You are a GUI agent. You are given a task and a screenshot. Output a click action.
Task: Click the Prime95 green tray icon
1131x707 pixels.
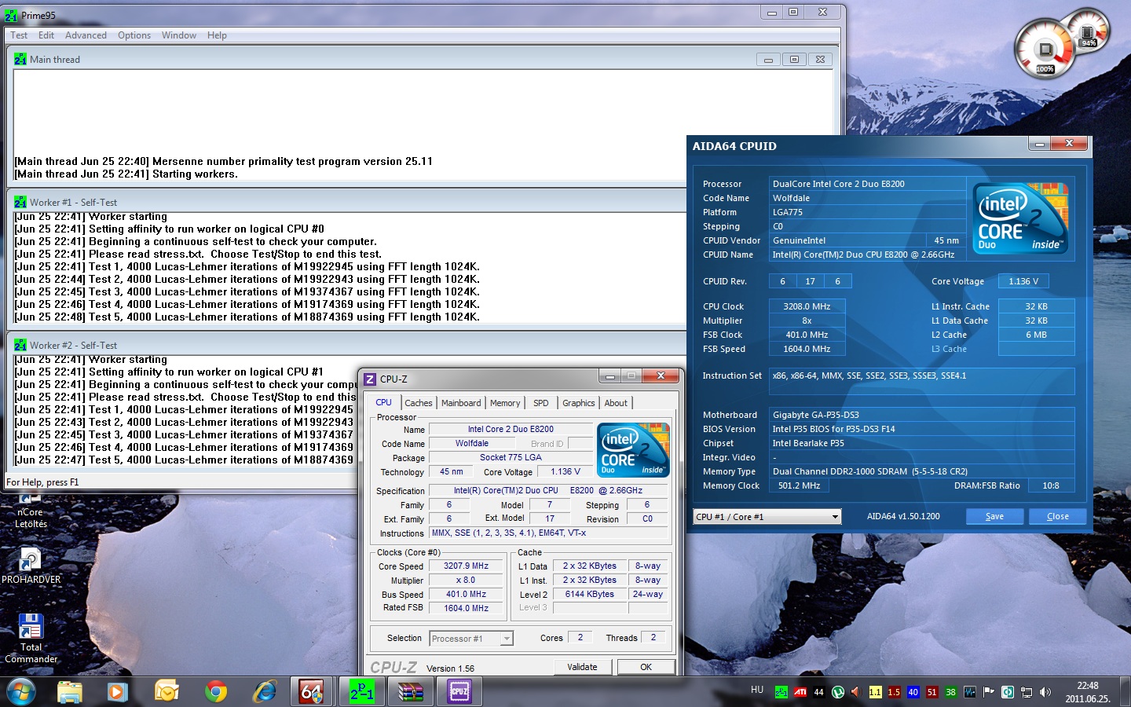[781, 692]
